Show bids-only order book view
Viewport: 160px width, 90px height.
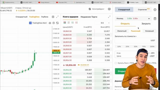coord(72,22)
